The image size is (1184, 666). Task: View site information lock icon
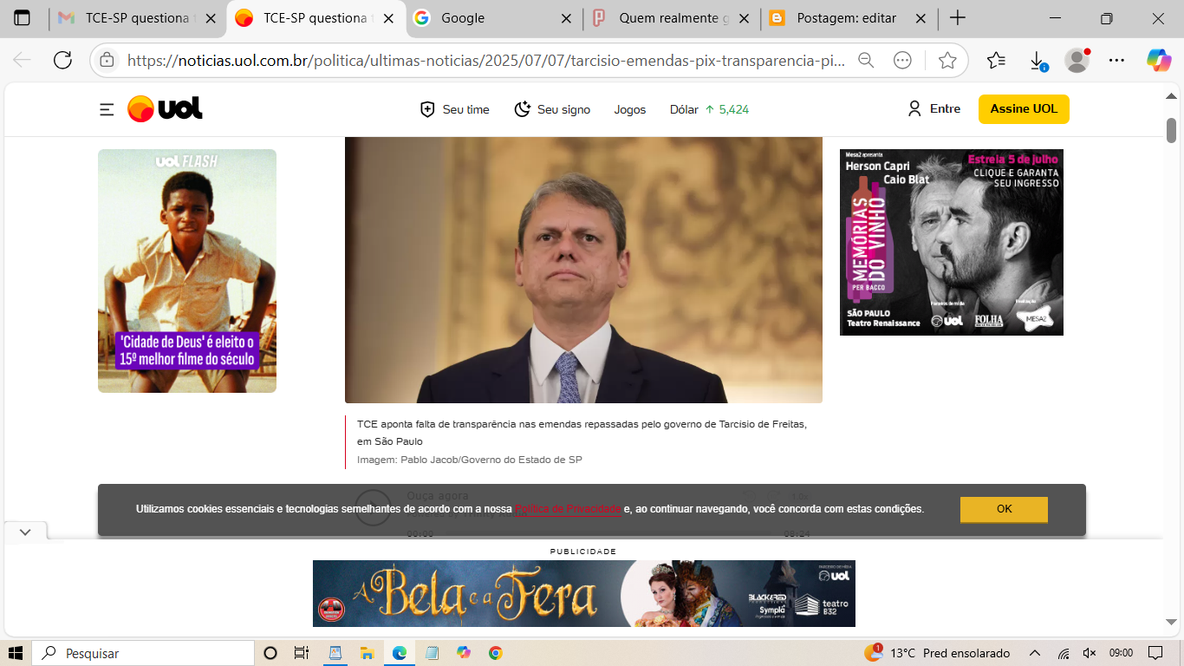coord(107,60)
